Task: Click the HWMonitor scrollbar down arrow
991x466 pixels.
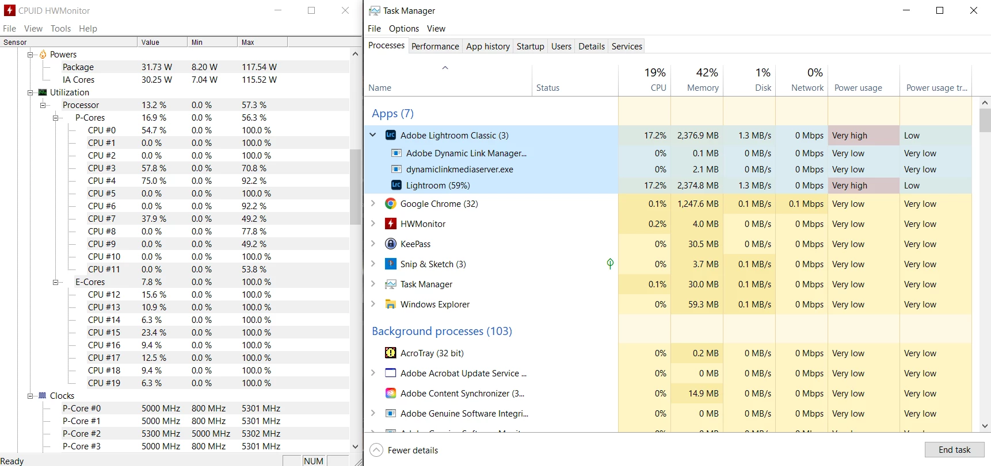Action: pos(355,446)
